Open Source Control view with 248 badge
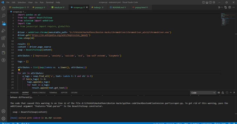237x124 pixels. [4, 23]
